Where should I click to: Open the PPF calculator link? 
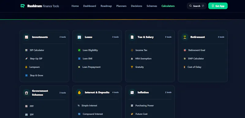point(32,106)
